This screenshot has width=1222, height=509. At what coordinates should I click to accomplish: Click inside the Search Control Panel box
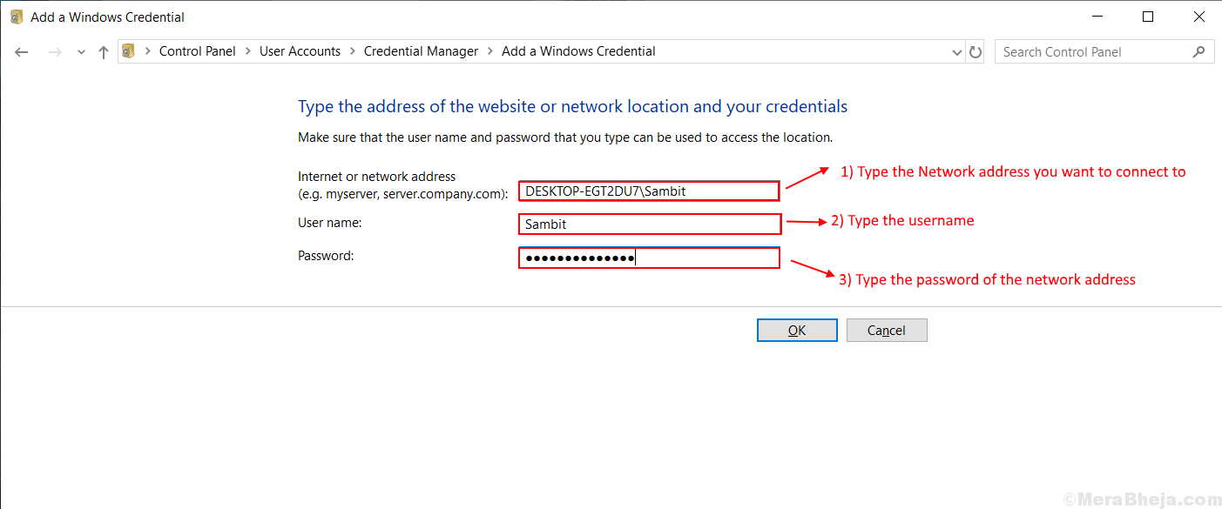tap(1089, 51)
